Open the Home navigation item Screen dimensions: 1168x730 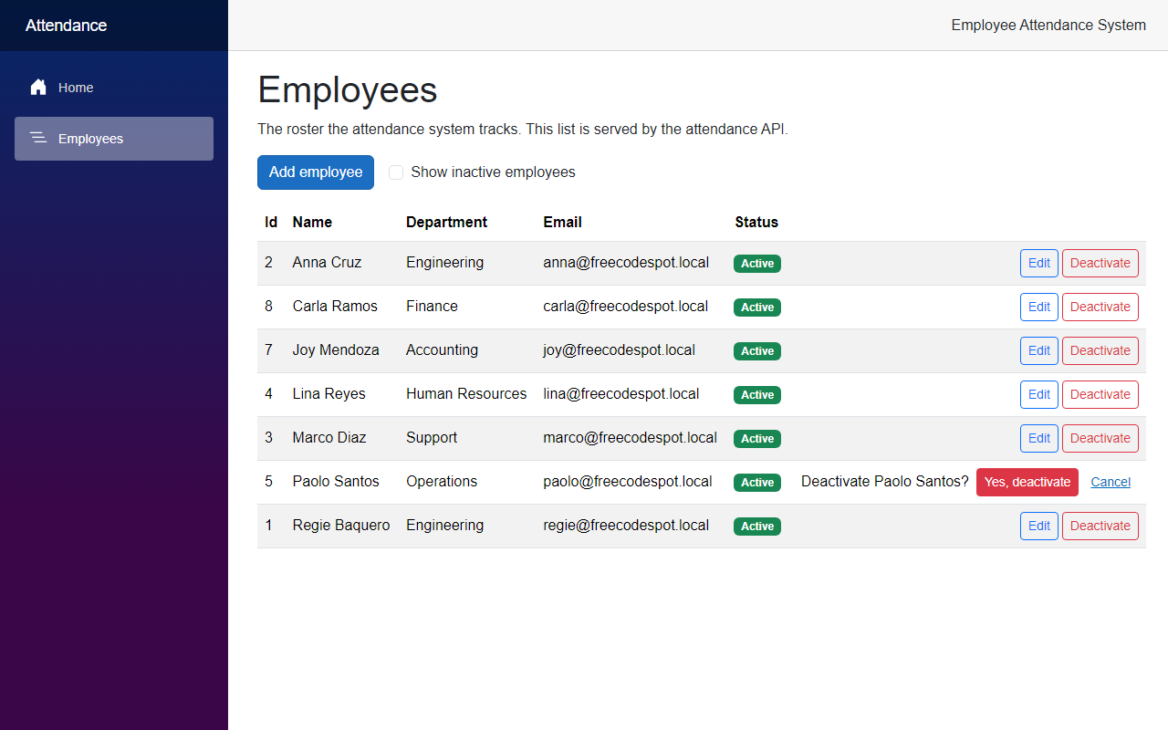[x=114, y=88]
